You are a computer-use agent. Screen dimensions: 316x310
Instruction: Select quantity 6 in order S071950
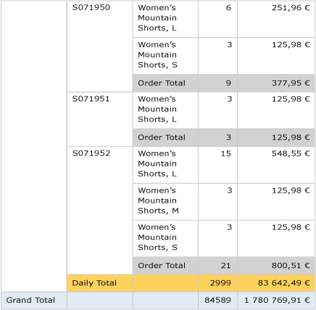tap(217, 19)
